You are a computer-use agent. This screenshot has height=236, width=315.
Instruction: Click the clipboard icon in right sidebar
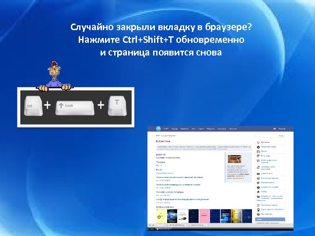[259, 205]
